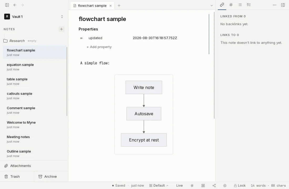
Task: Click the Saved status indicator
Action: pos(118,186)
